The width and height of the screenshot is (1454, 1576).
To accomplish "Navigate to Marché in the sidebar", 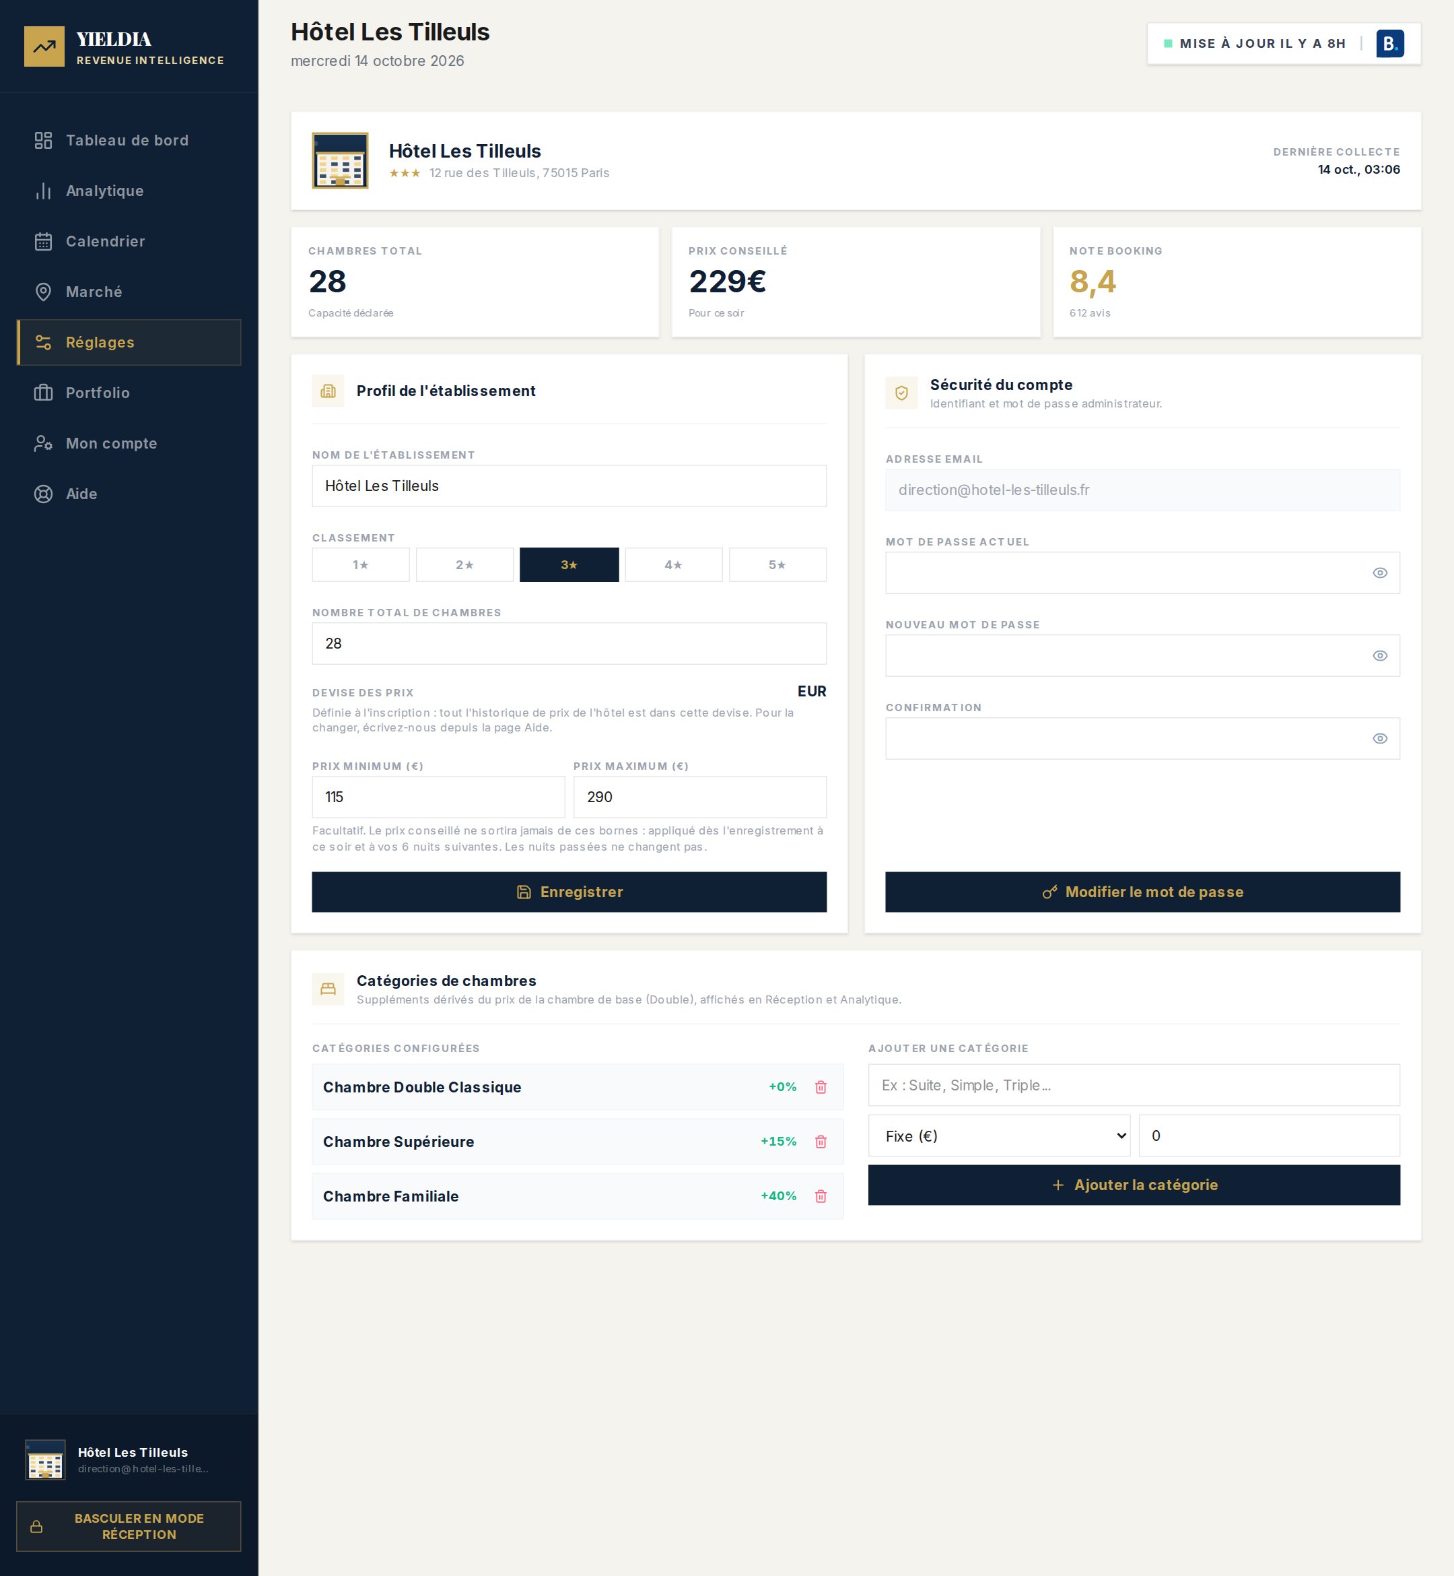I will click(x=129, y=292).
